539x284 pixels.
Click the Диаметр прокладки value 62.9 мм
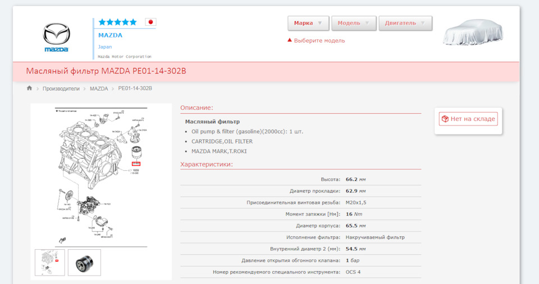pyautogui.click(x=355, y=191)
